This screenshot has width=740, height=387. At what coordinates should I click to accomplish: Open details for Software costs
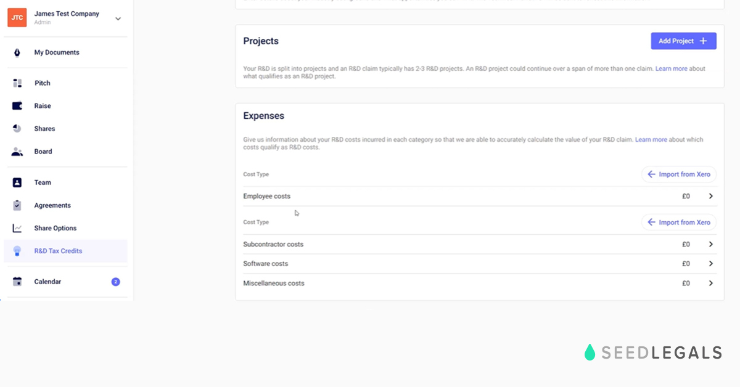click(x=710, y=263)
